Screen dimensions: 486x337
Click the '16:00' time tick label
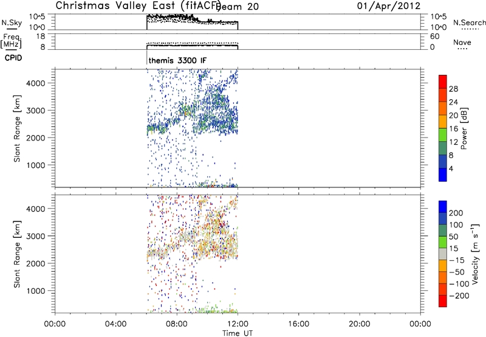click(x=298, y=324)
